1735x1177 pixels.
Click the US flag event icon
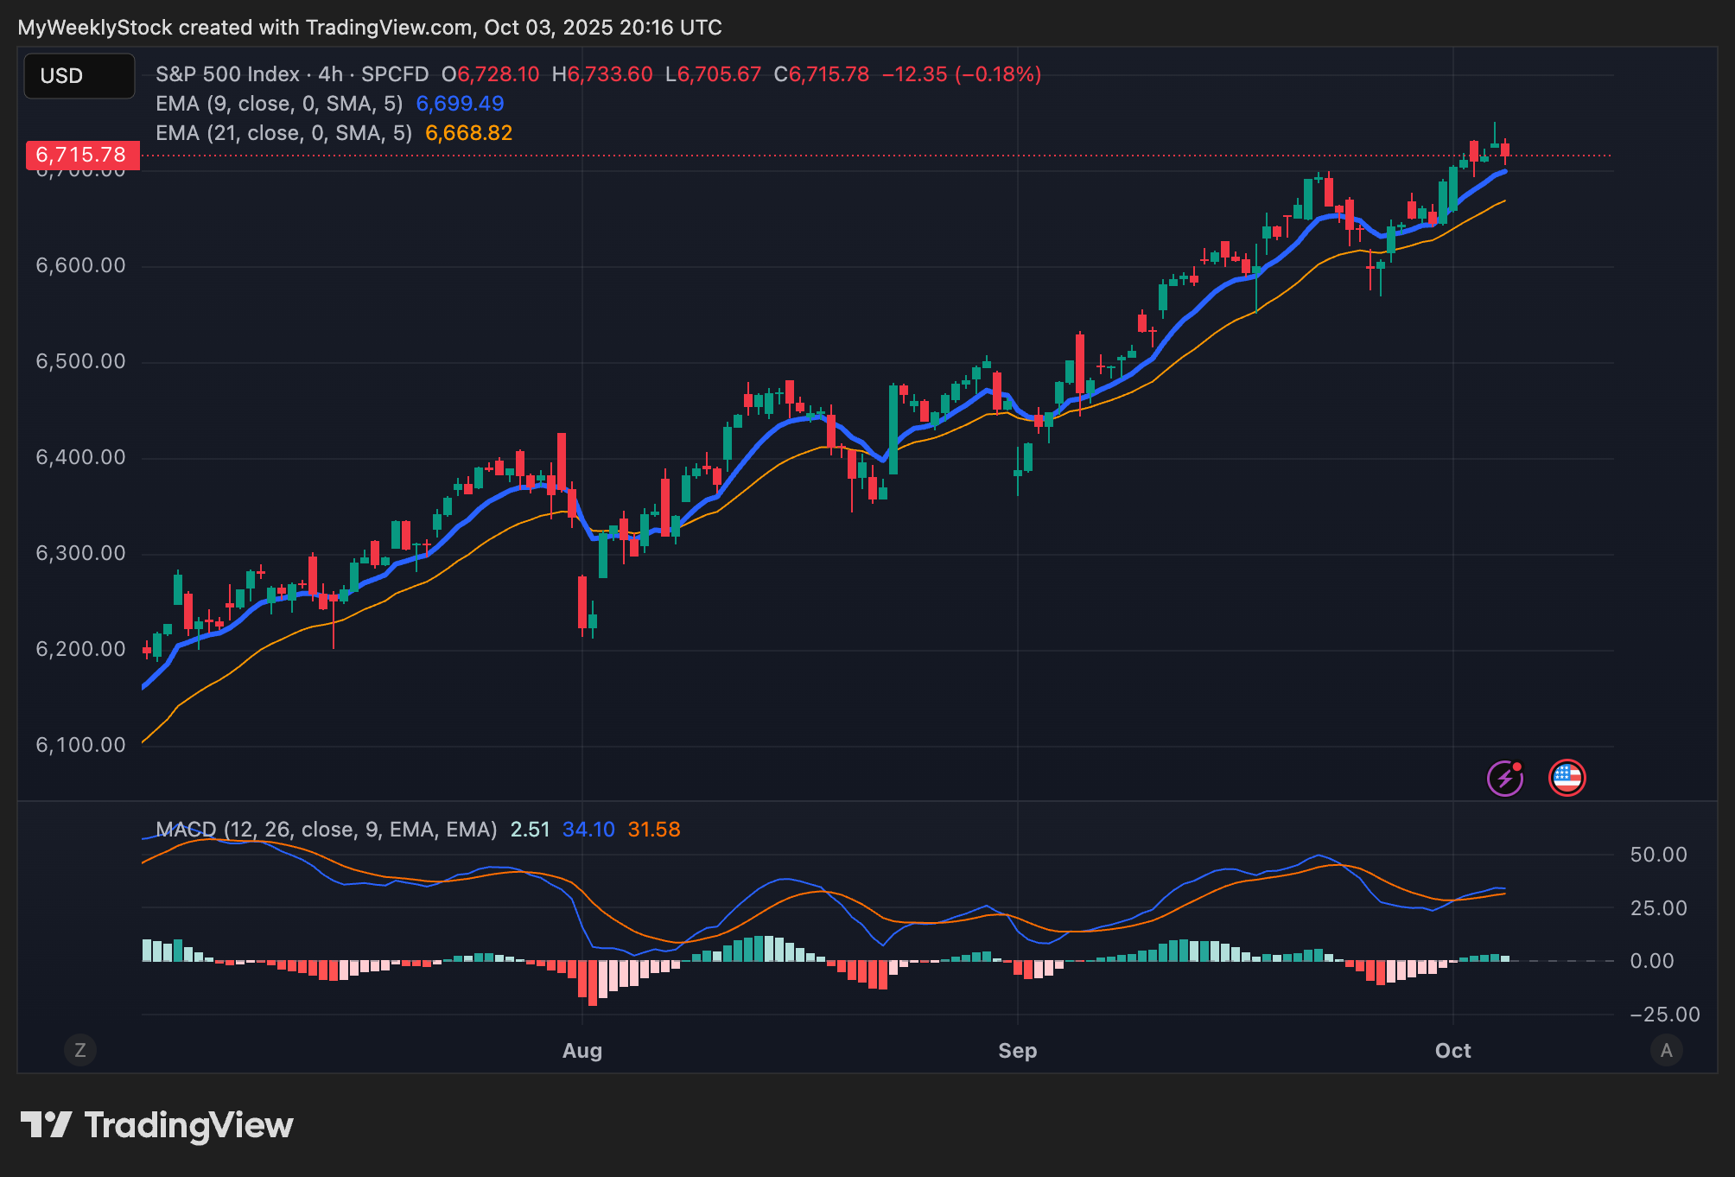tap(1567, 779)
